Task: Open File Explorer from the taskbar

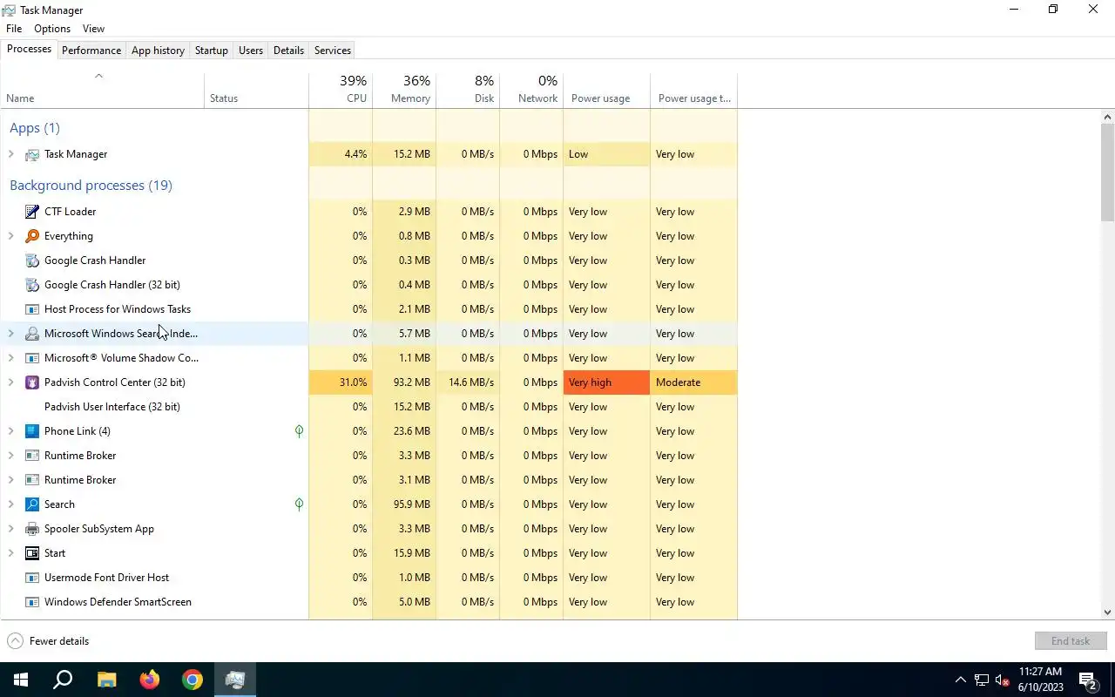Action: tap(106, 680)
